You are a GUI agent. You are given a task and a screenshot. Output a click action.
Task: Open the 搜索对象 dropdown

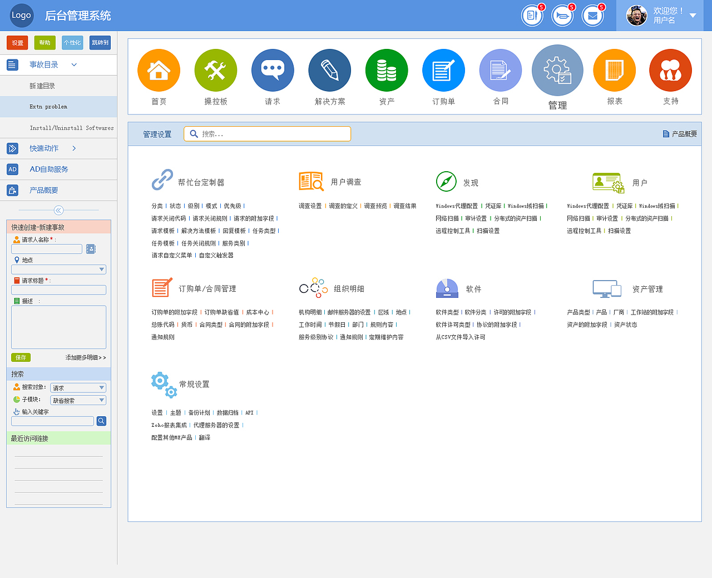(78, 388)
